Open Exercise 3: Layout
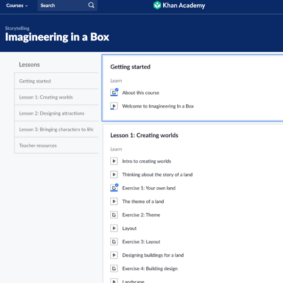283x283 pixels. (x=141, y=241)
